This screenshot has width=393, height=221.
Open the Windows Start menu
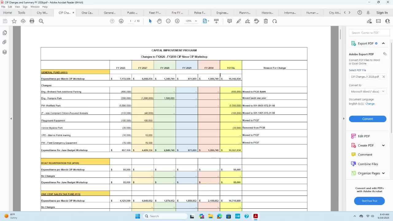pos(138,216)
